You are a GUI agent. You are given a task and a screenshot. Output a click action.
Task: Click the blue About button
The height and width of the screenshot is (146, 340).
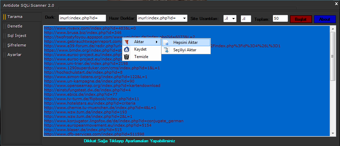pos(325,19)
